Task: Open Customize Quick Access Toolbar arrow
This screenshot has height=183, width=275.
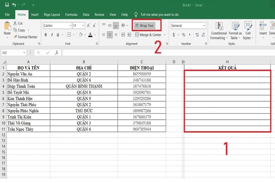Action: pyautogui.click(x=33, y=5)
